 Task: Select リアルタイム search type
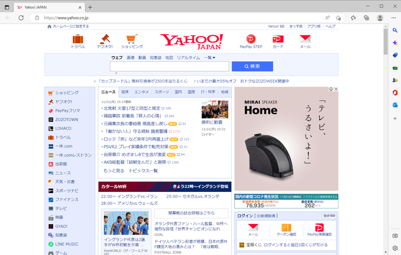189,58
